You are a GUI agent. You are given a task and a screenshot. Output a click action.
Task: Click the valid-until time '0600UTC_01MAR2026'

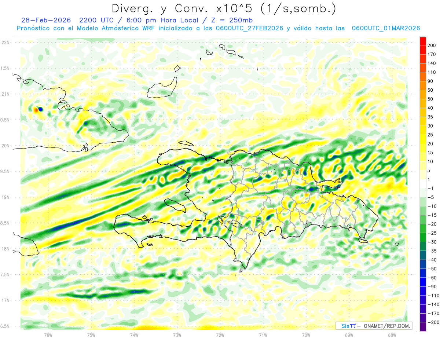pyautogui.click(x=385, y=28)
